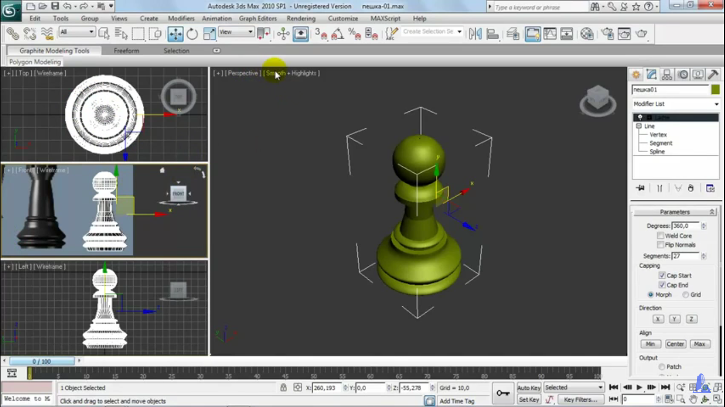
Task: Click the Mirror tool icon
Action: (x=475, y=34)
